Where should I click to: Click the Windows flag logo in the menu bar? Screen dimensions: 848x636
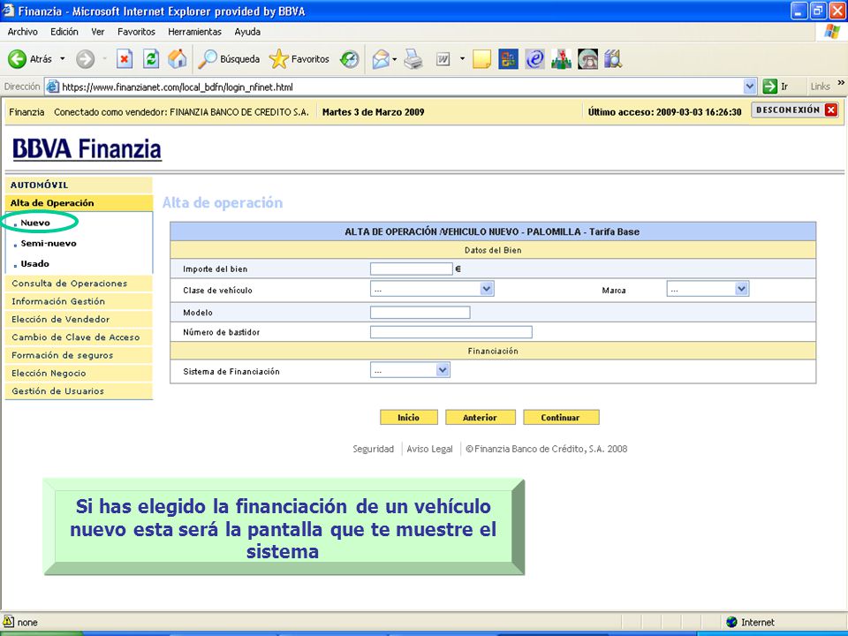832,32
